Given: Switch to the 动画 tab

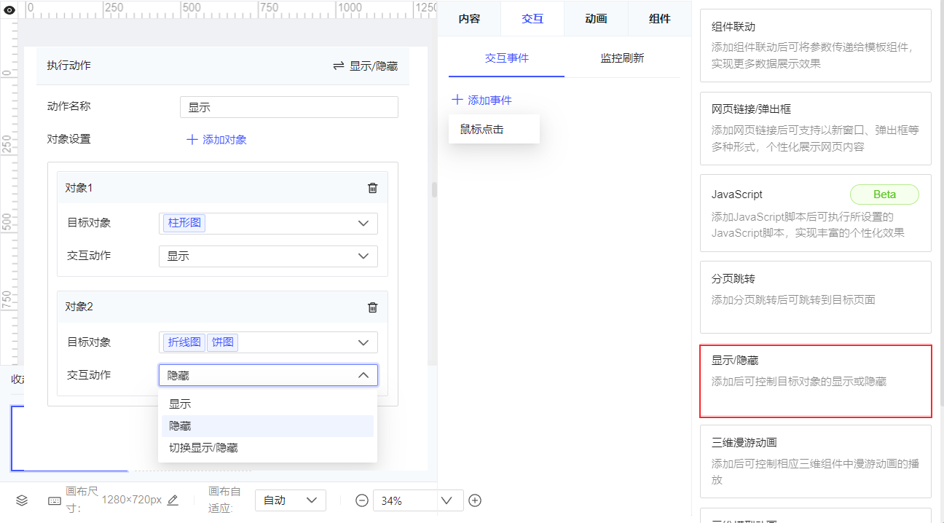Looking at the screenshot, I should [596, 19].
